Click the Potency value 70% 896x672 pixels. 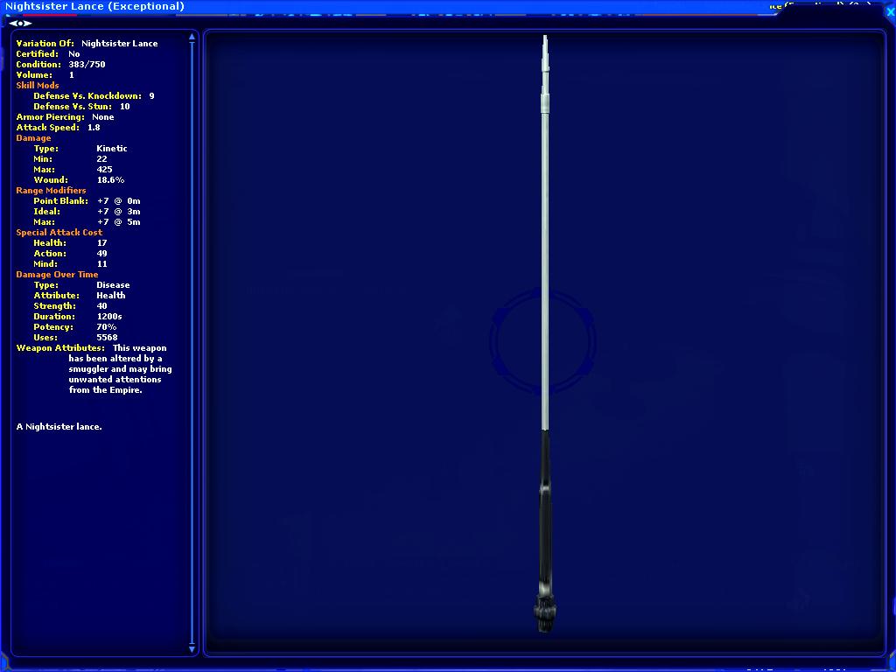(107, 327)
